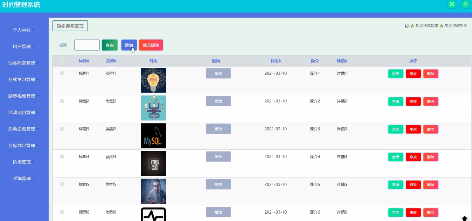The width and height of the screenshot is (472, 221).
Task: Play the video for 标题6
Action: tap(218, 212)
